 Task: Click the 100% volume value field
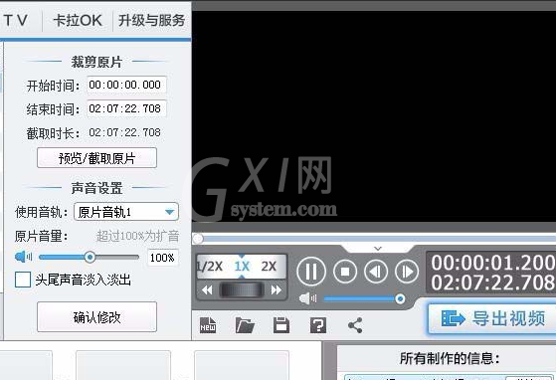click(x=162, y=258)
